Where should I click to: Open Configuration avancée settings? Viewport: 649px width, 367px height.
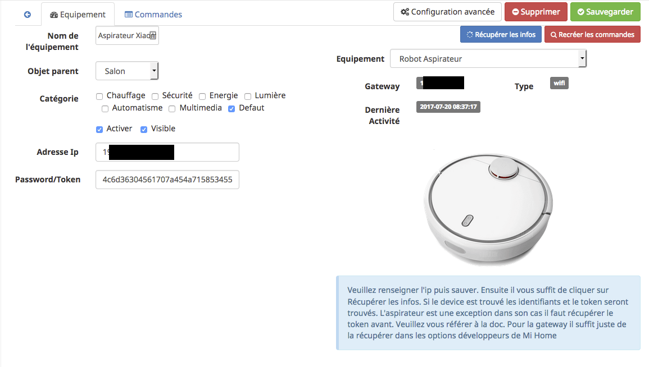[447, 12]
